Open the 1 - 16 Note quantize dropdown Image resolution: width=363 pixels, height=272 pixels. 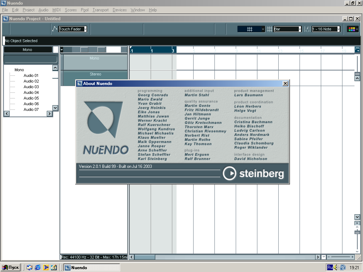[326, 29]
